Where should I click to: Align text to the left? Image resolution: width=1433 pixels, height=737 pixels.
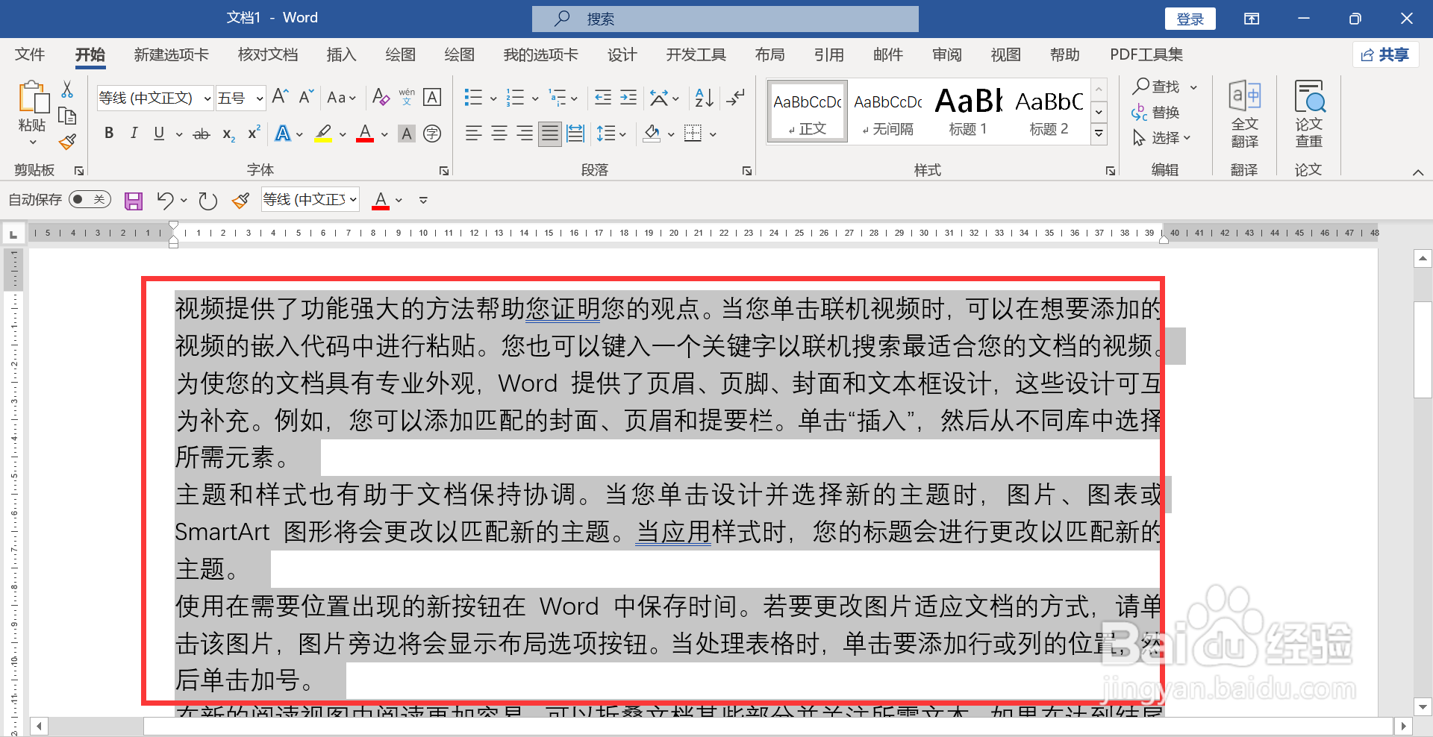(474, 134)
